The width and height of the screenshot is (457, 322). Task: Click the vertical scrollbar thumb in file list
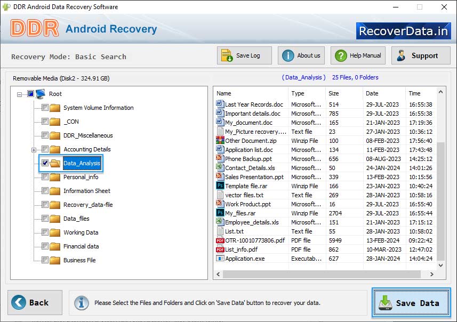[x=440, y=201]
